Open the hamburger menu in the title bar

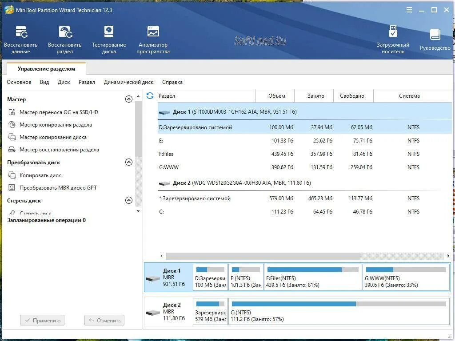click(409, 10)
